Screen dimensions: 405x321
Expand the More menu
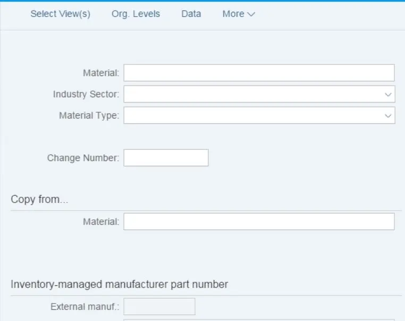tap(239, 14)
